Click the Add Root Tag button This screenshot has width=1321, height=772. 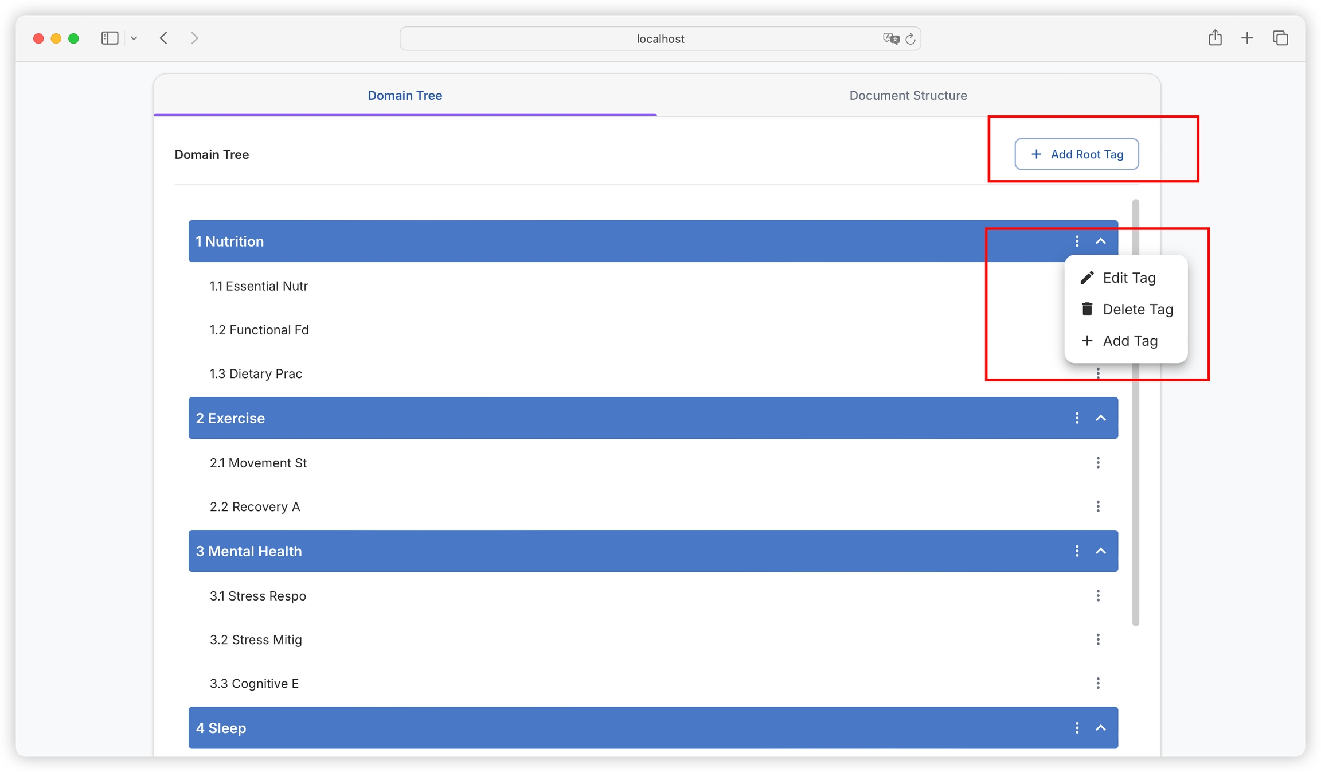(x=1076, y=154)
